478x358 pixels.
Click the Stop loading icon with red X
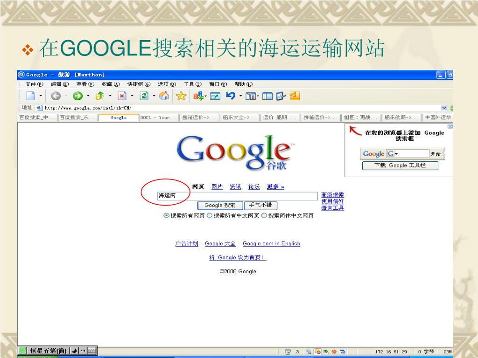coord(122,96)
